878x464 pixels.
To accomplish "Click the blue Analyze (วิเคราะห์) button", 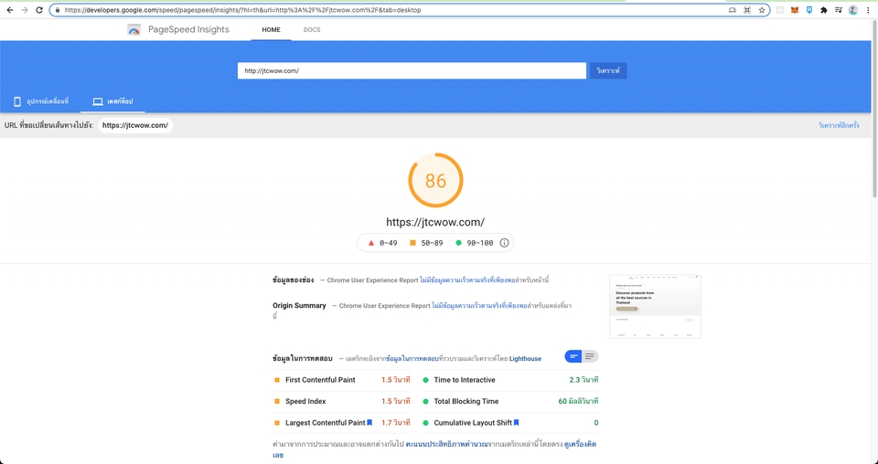I will point(608,70).
